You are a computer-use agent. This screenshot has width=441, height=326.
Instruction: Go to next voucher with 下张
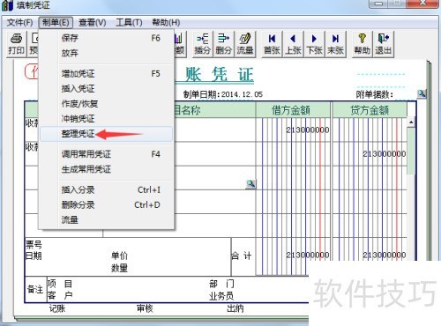coord(314,44)
